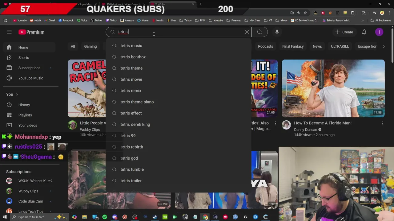This screenshot has height=221, width=394.
Task: Choose the 'tetris theme piano' suggestion
Action: click(179, 102)
